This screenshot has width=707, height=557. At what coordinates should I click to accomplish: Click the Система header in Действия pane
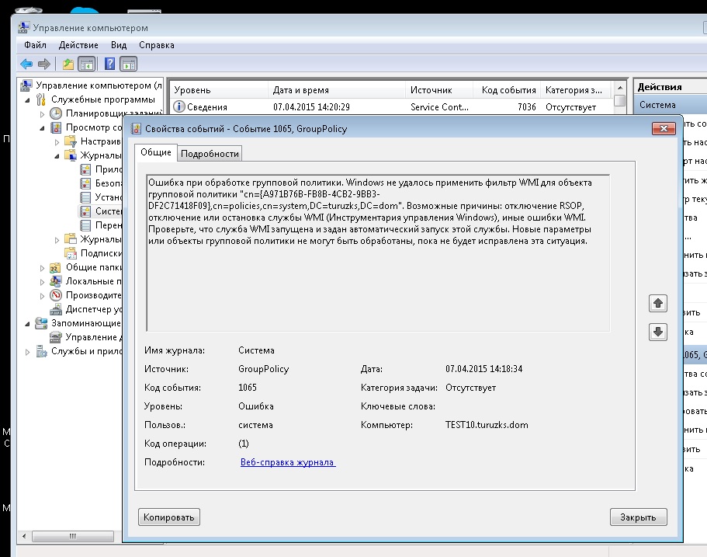coord(670,105)
